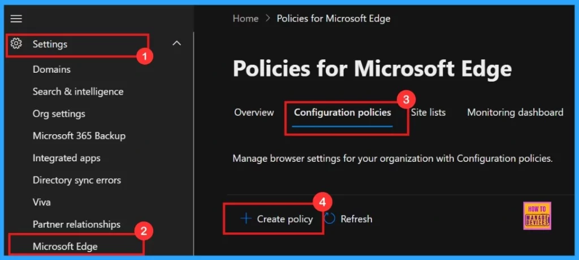Select Search & intelligence settings
The image size is (579, 260).
click(x=77, y=91)
